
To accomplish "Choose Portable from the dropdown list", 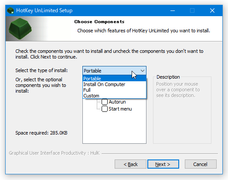I will (114, 79).
